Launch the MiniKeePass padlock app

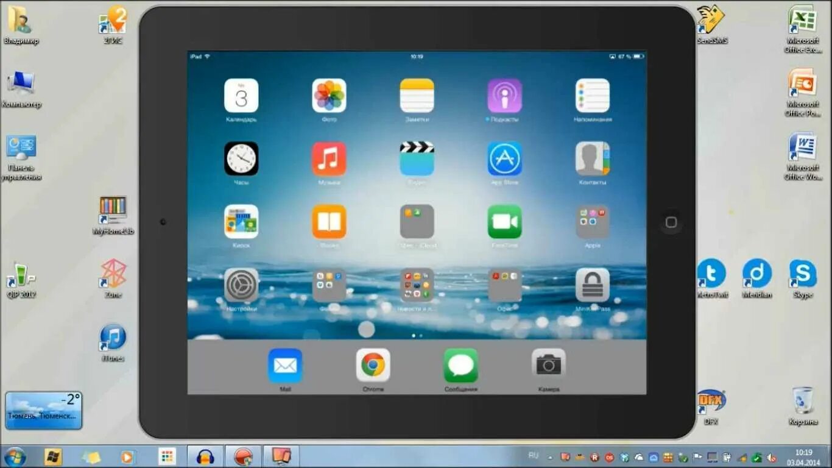click(592, 285)
